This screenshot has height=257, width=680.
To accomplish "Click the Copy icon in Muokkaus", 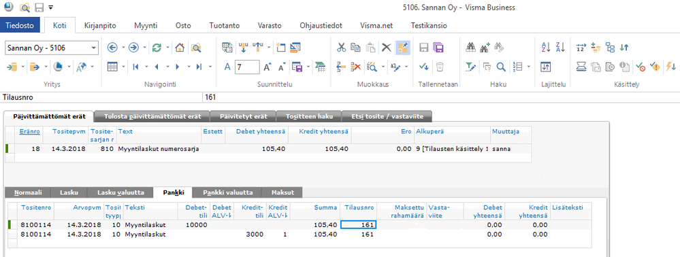I will click(355, 47).
